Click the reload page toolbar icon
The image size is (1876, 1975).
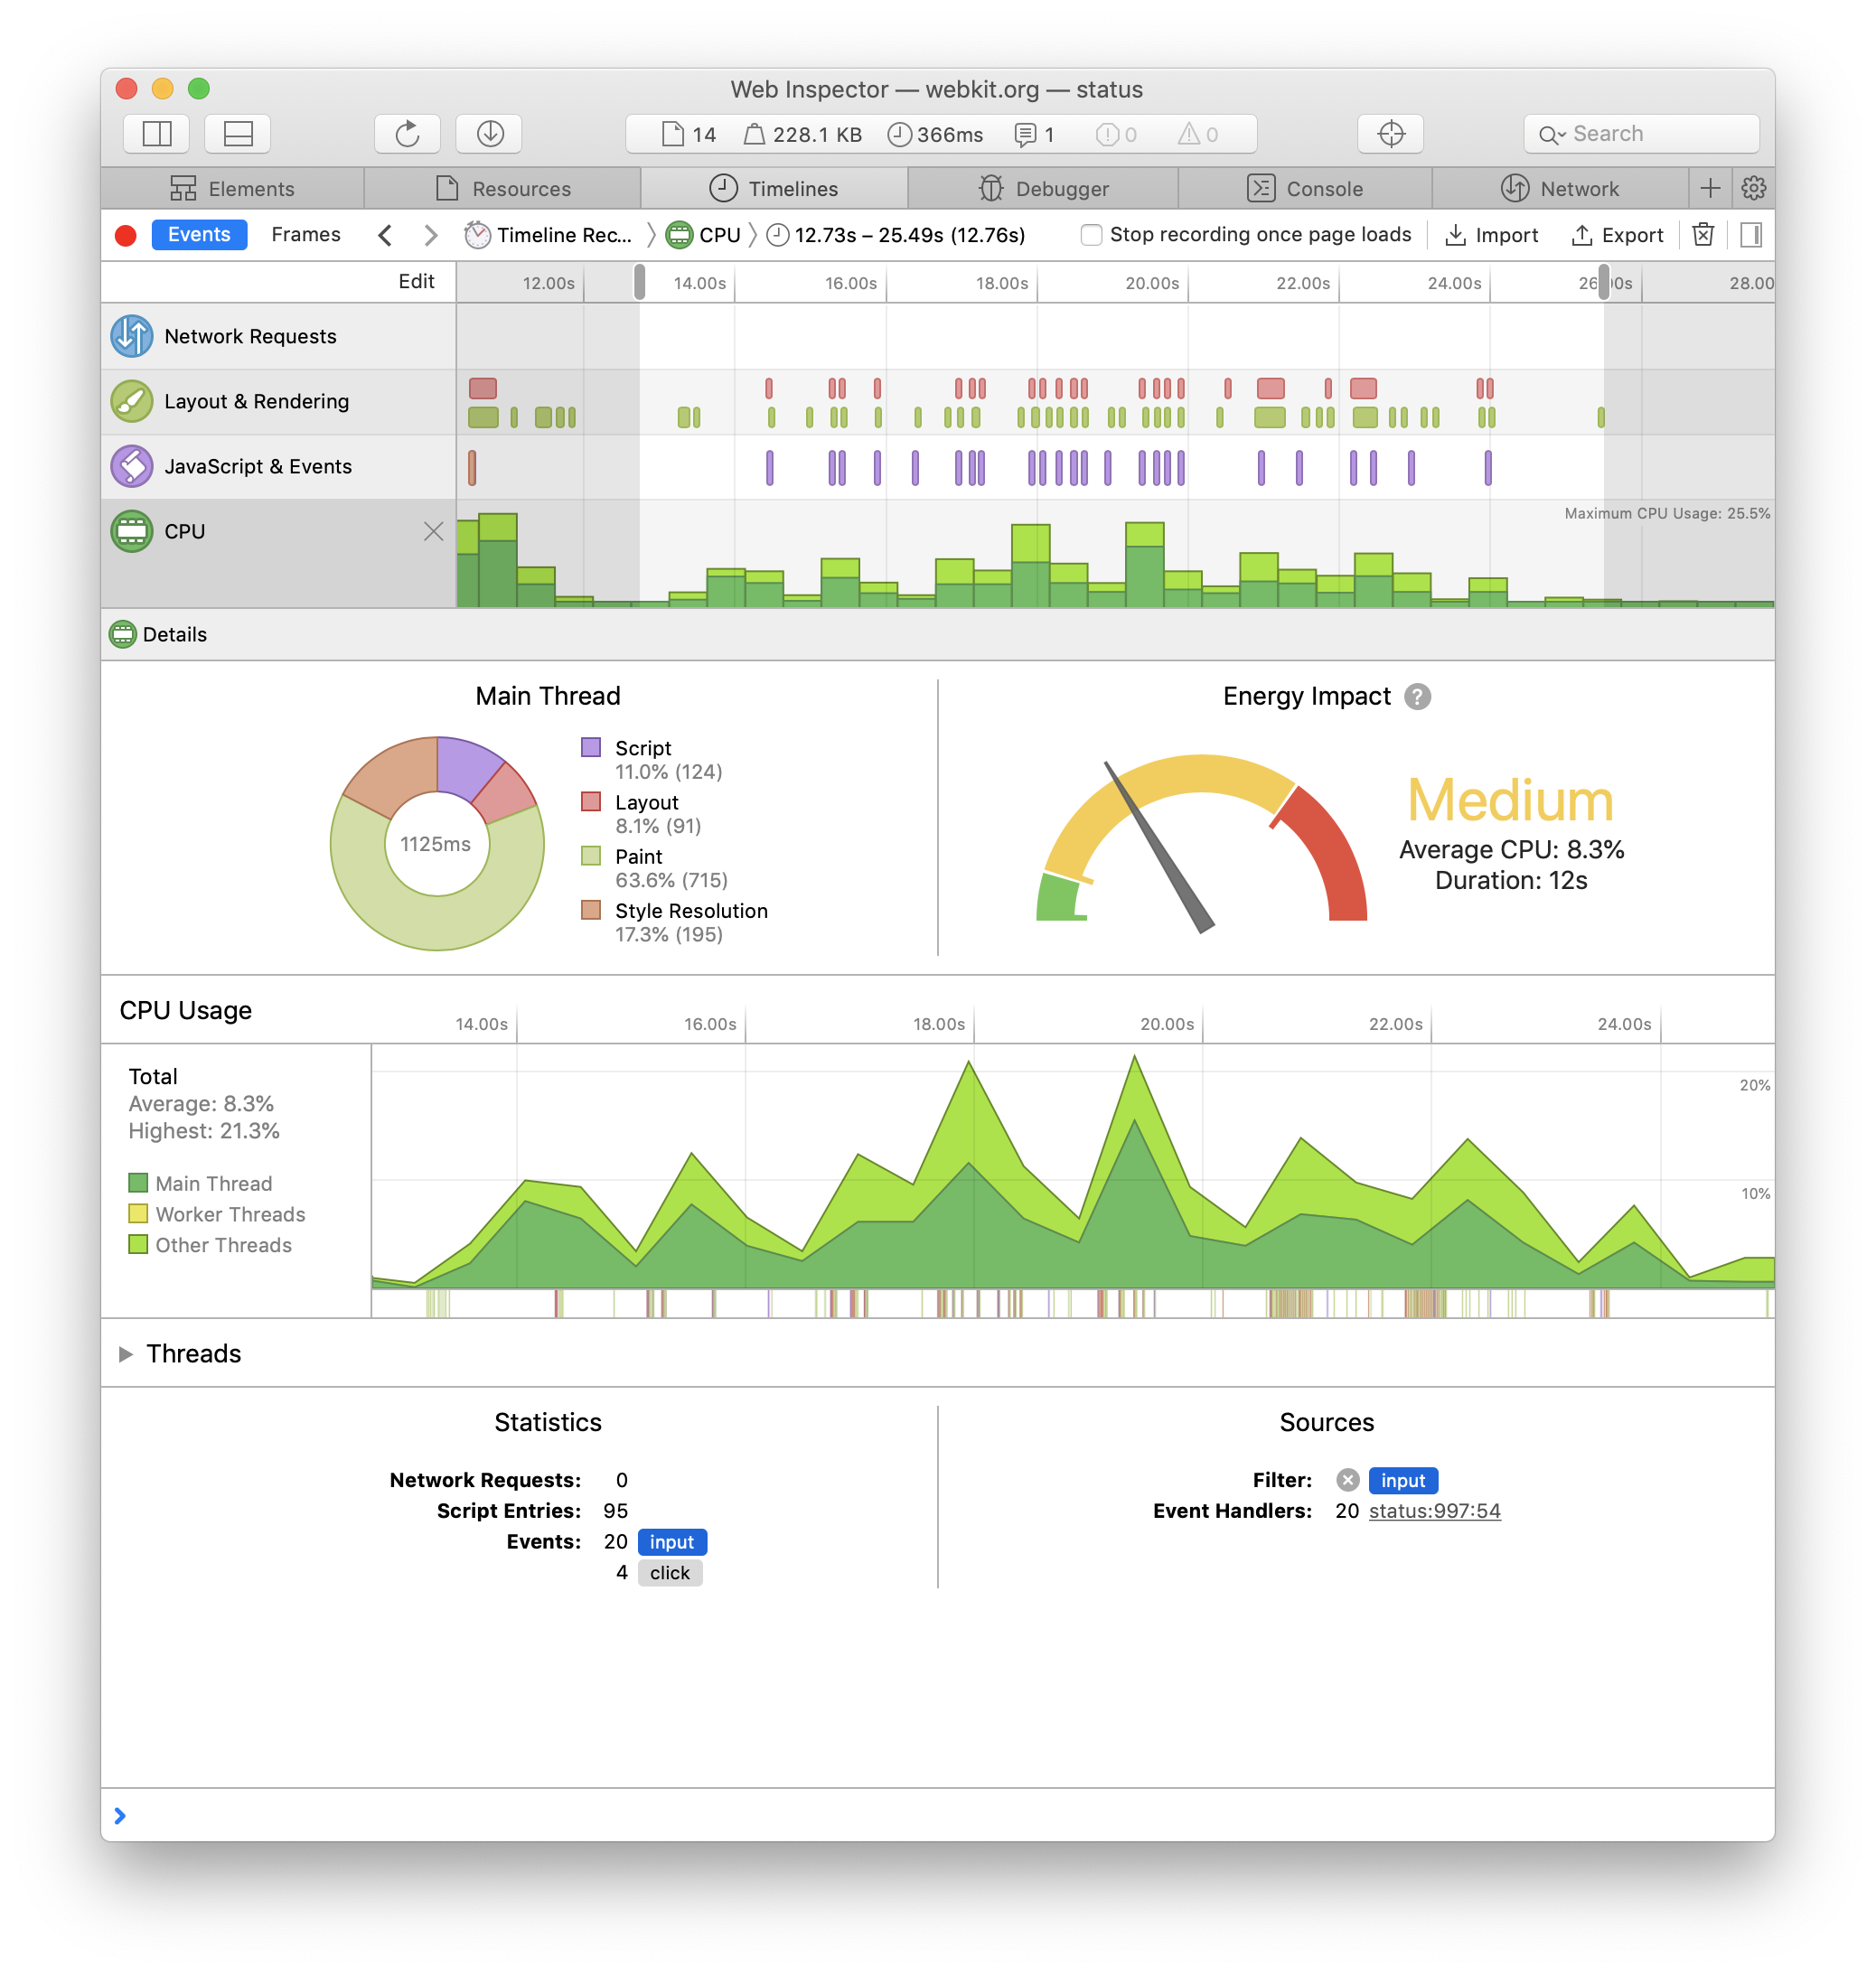[x=407, y=134]
